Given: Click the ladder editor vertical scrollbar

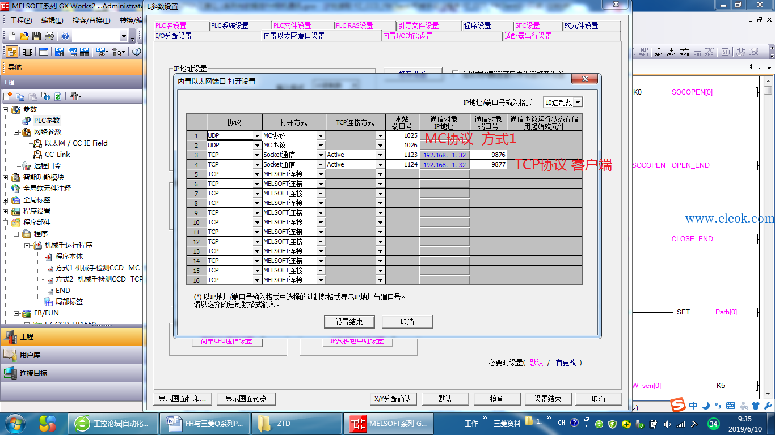Looking at the screenshot, I should point(768,238).
